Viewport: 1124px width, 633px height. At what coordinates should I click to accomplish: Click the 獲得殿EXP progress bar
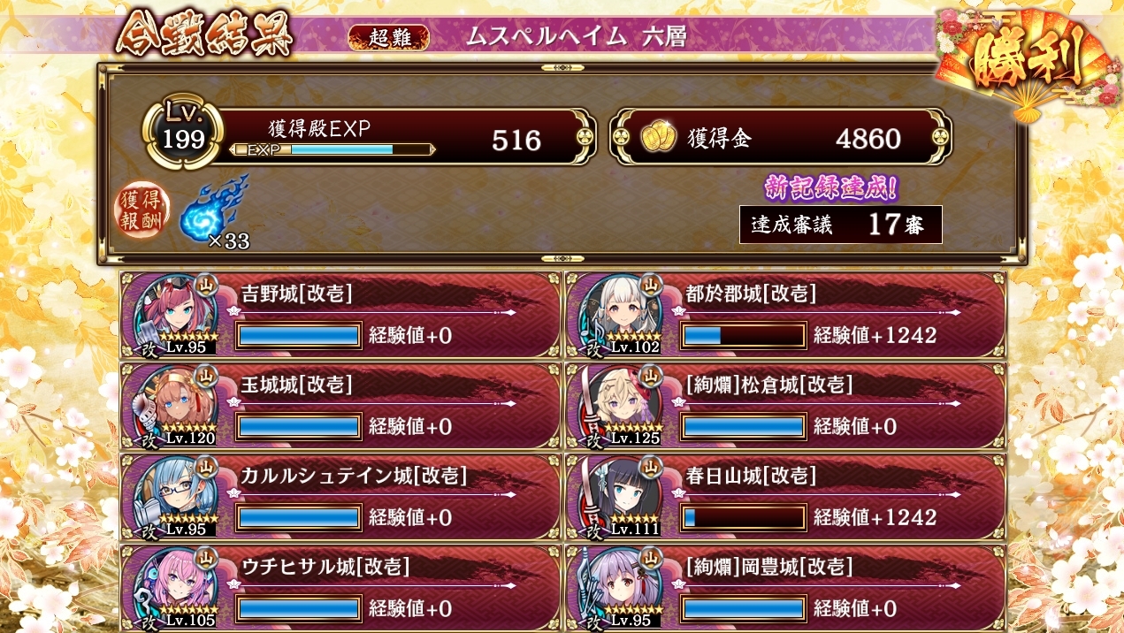pyautogui.click(x=333, y=149)
